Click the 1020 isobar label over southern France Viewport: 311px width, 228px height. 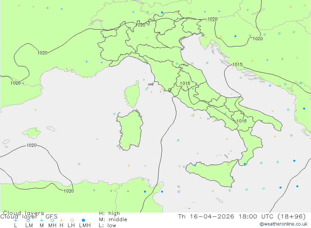point(42,53)
